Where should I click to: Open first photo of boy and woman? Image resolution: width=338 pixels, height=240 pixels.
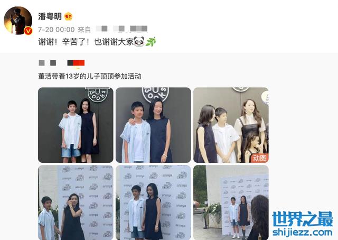pyautogui.click(x=76, y=125)
